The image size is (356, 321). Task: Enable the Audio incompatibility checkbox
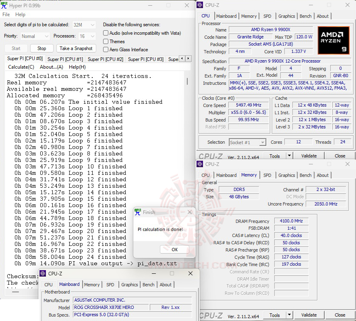(x=105, y=33)
